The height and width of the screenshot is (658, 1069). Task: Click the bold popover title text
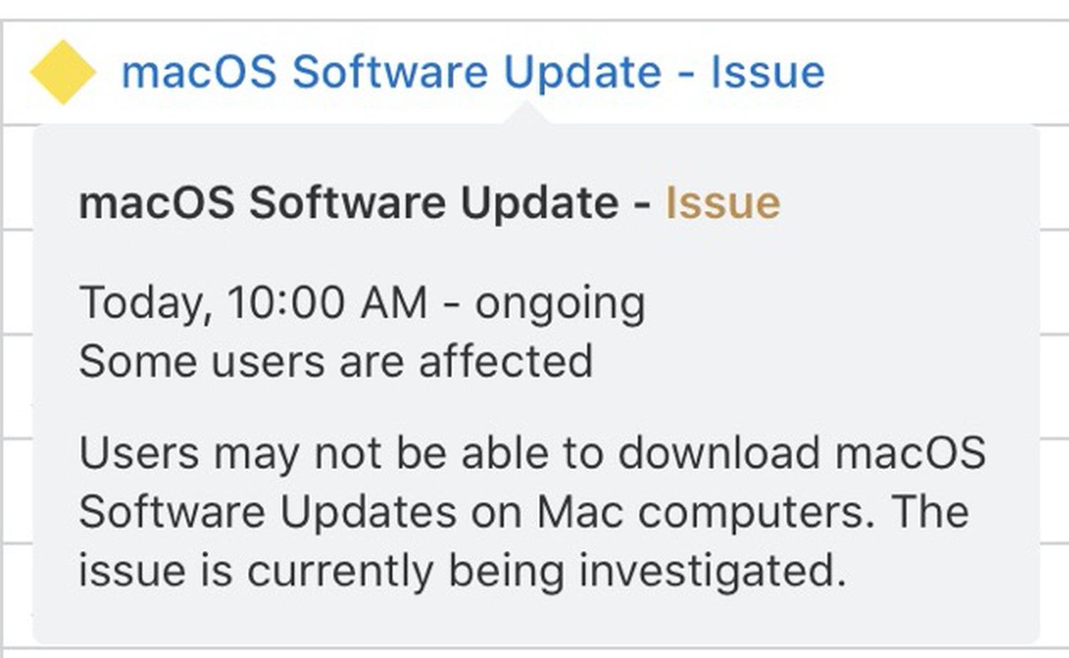click(364, 202)
